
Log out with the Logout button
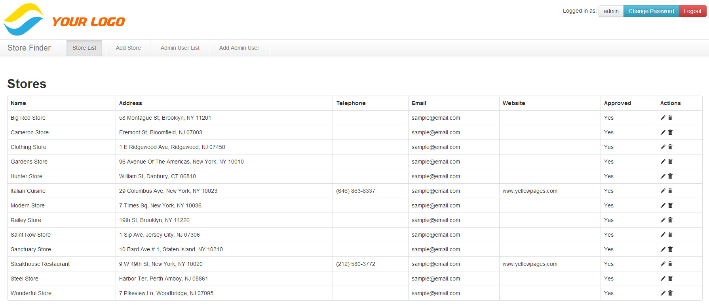(693, 11)
